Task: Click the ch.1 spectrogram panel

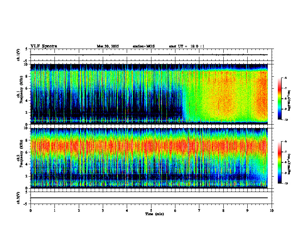Action: click(x=149, y=94)
